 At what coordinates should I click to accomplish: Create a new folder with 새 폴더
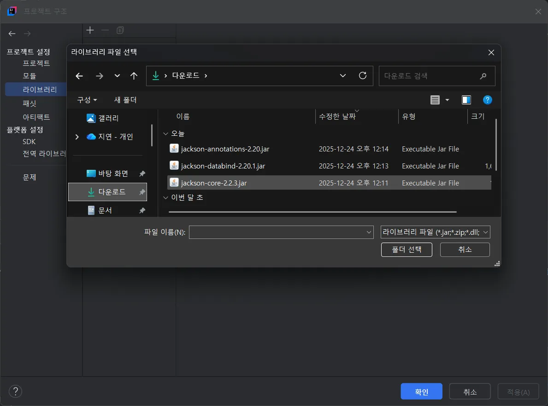pos(125,100)
